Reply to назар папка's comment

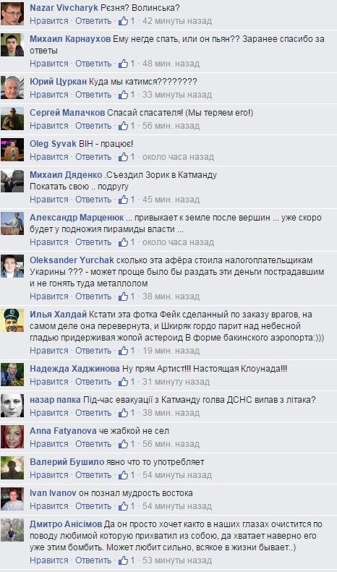click(93, 413)
